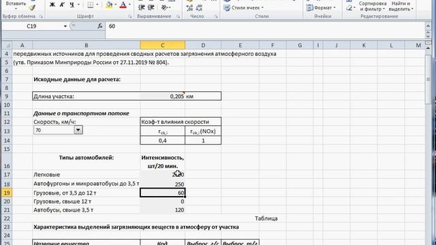Select column E header
Image resolution: width=436 pixels, height=245 pixels.
[240, 46]
